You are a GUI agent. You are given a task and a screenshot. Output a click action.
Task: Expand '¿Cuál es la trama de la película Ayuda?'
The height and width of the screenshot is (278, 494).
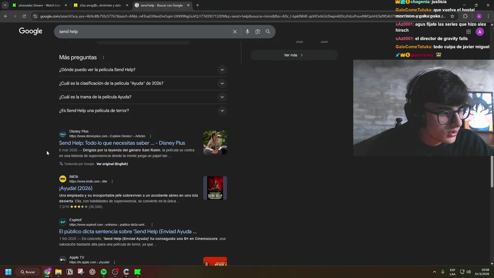pyautogui.click(x=143, y=97)
